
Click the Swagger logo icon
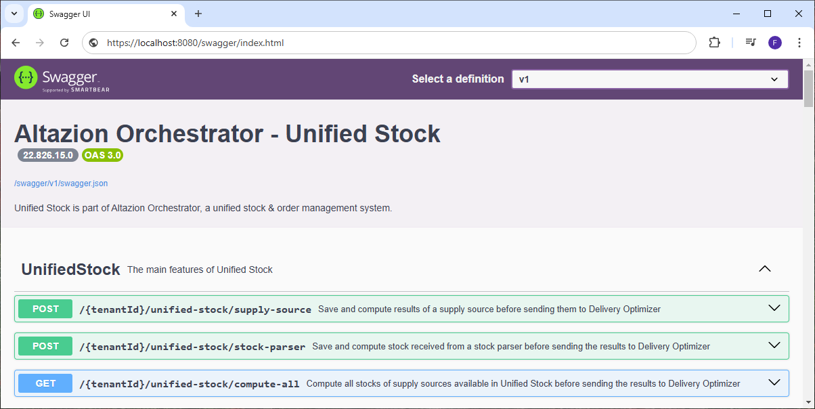(25, 77)
